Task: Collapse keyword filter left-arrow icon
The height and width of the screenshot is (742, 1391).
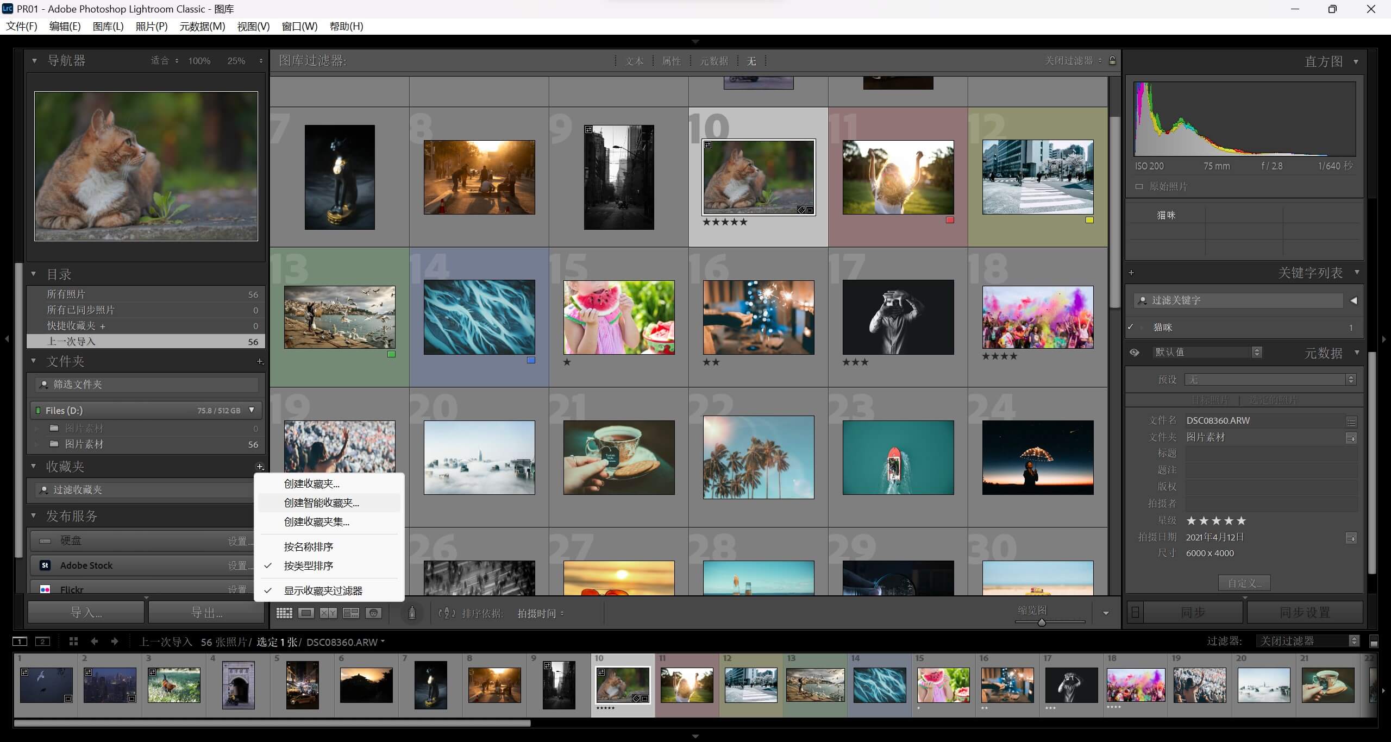Action: pos(1354,300)
